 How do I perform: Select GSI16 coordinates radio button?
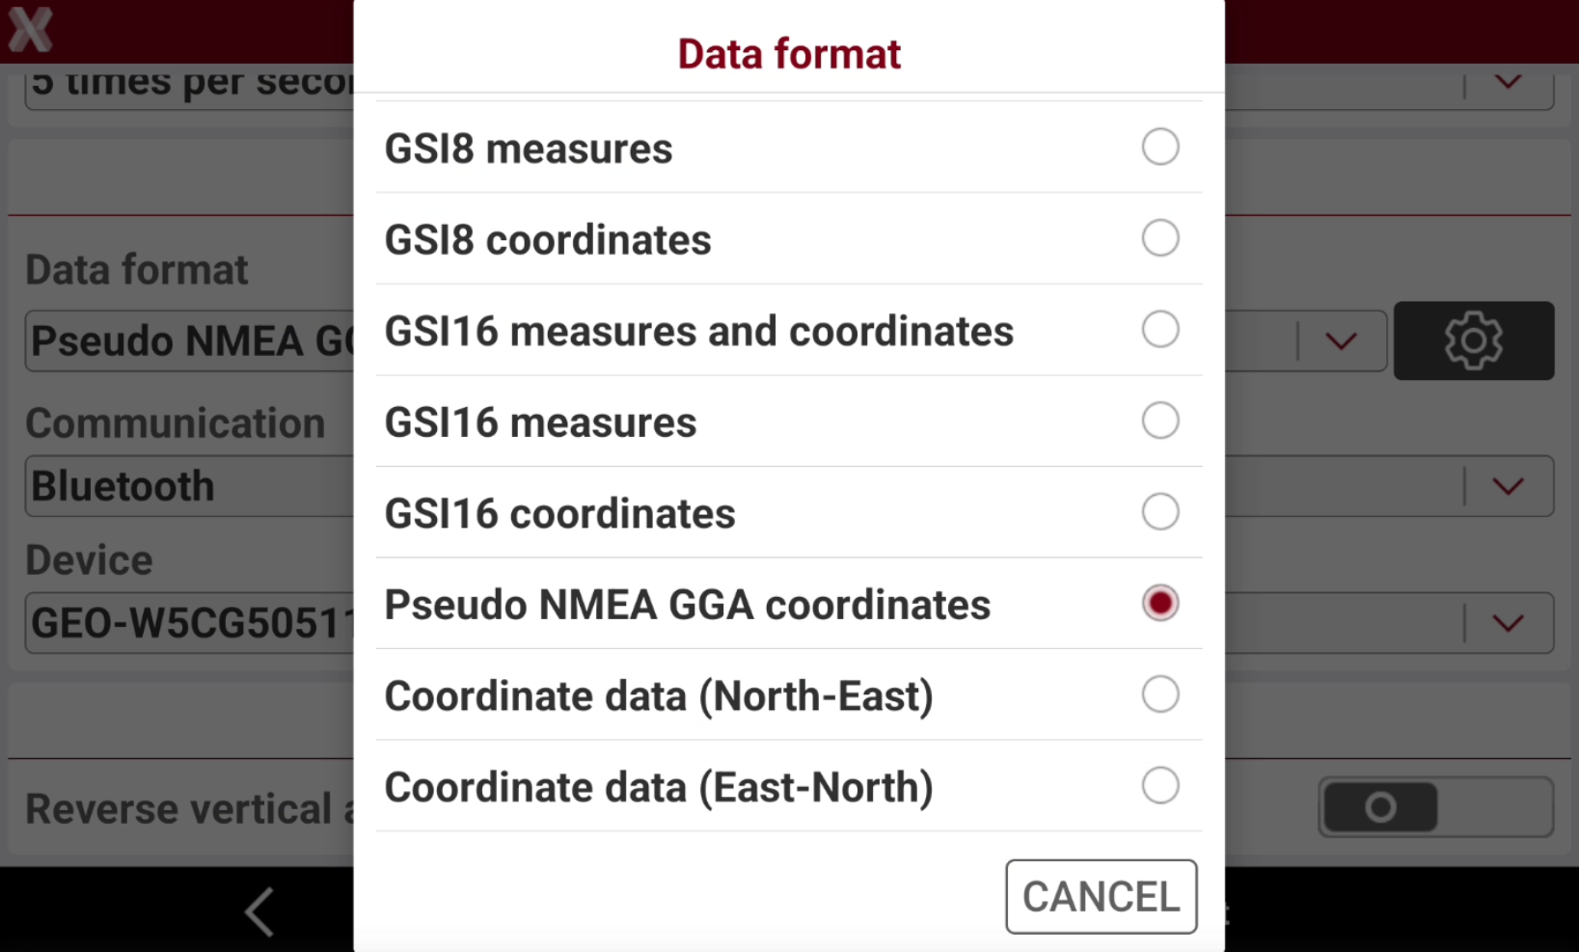[1159, 512]
